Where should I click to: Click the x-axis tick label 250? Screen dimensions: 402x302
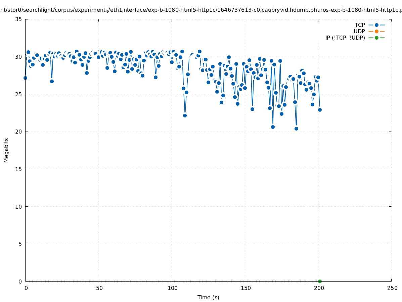[392, 288]
